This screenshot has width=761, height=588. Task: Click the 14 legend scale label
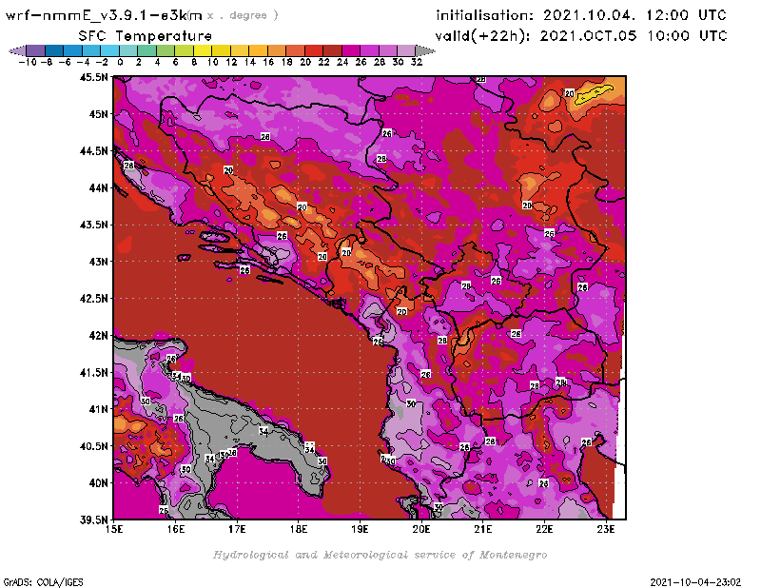249,62
